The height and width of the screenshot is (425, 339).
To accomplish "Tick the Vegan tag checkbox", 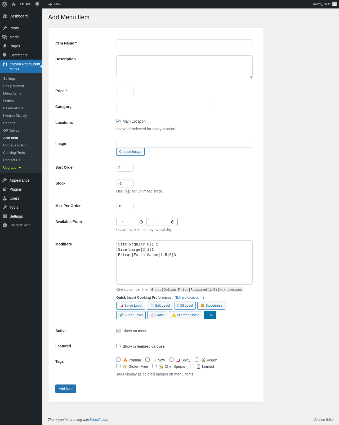I will tap(197, 360).
